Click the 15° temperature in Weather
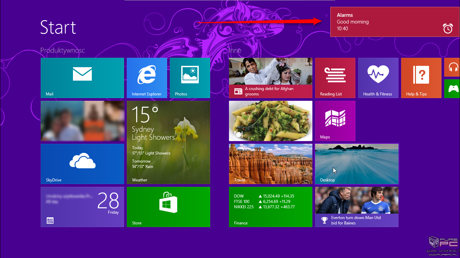 pyautogui.click(x=145, y=114)
